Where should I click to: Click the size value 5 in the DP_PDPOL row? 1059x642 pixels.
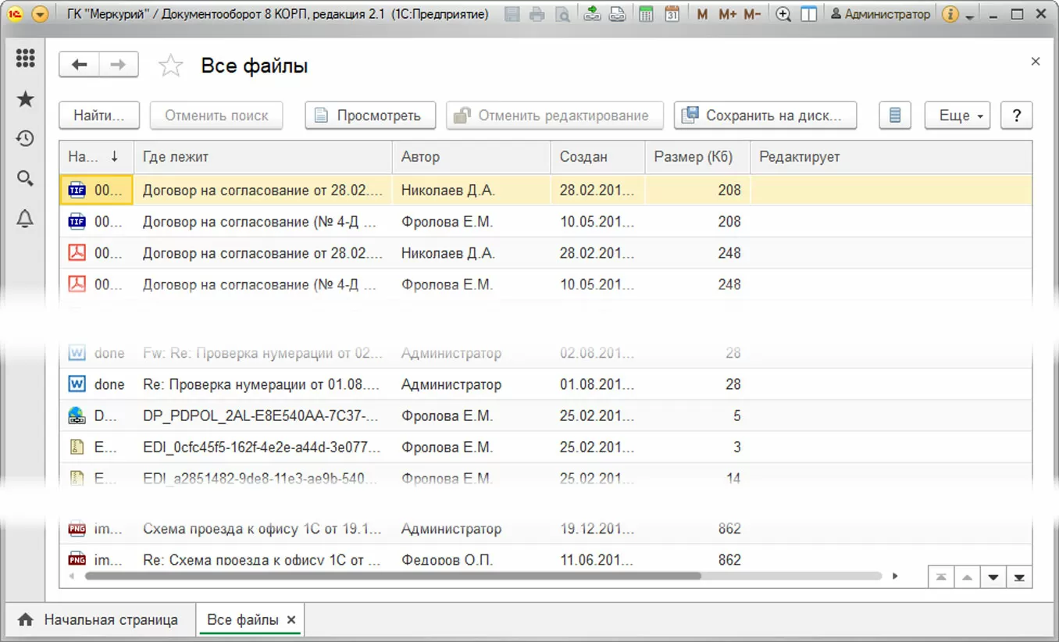[736, 416]
